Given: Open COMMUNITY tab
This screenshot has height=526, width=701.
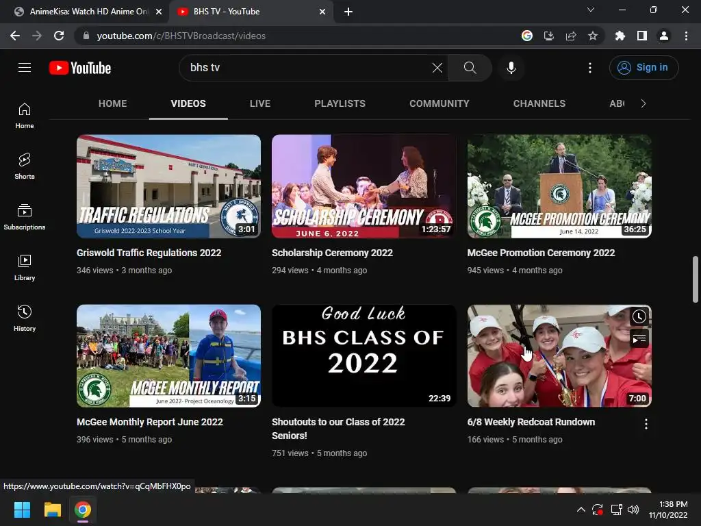Looking at the screenshot, I should (x=439, y=104).
